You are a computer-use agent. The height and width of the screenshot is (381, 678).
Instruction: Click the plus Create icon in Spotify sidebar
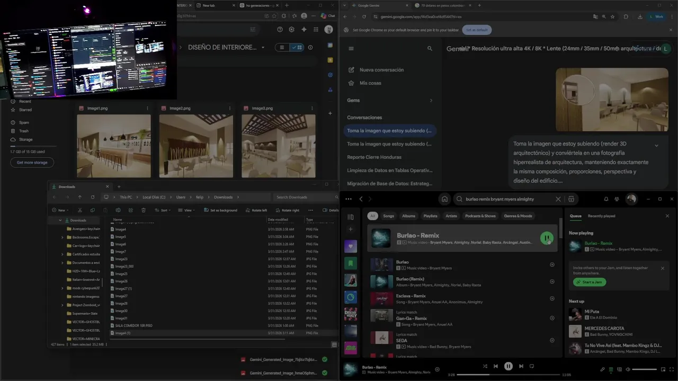point(350,229)
